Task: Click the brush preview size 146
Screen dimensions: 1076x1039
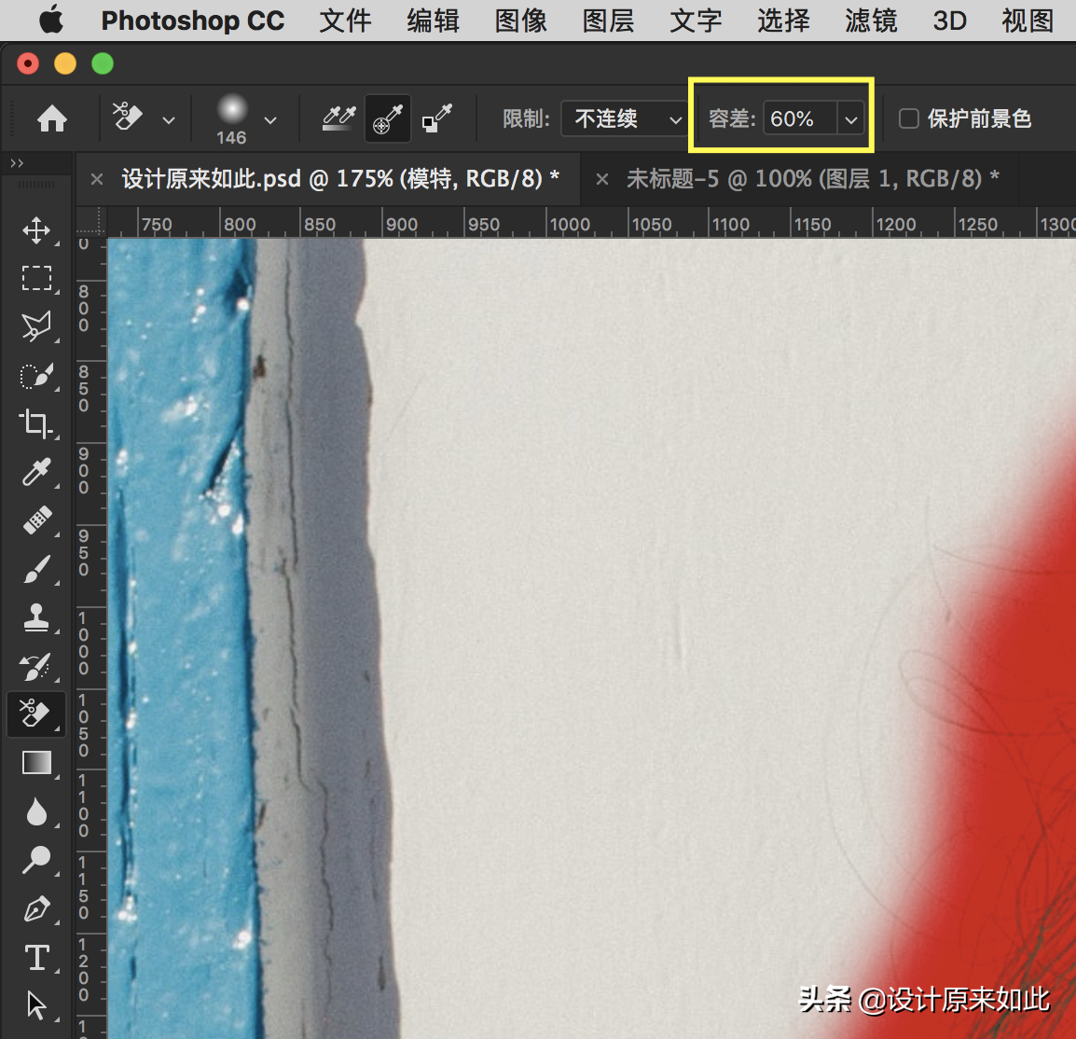Action: 231,119
